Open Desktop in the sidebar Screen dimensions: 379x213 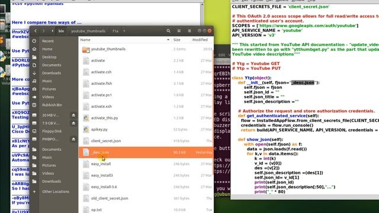click(49, 57)
